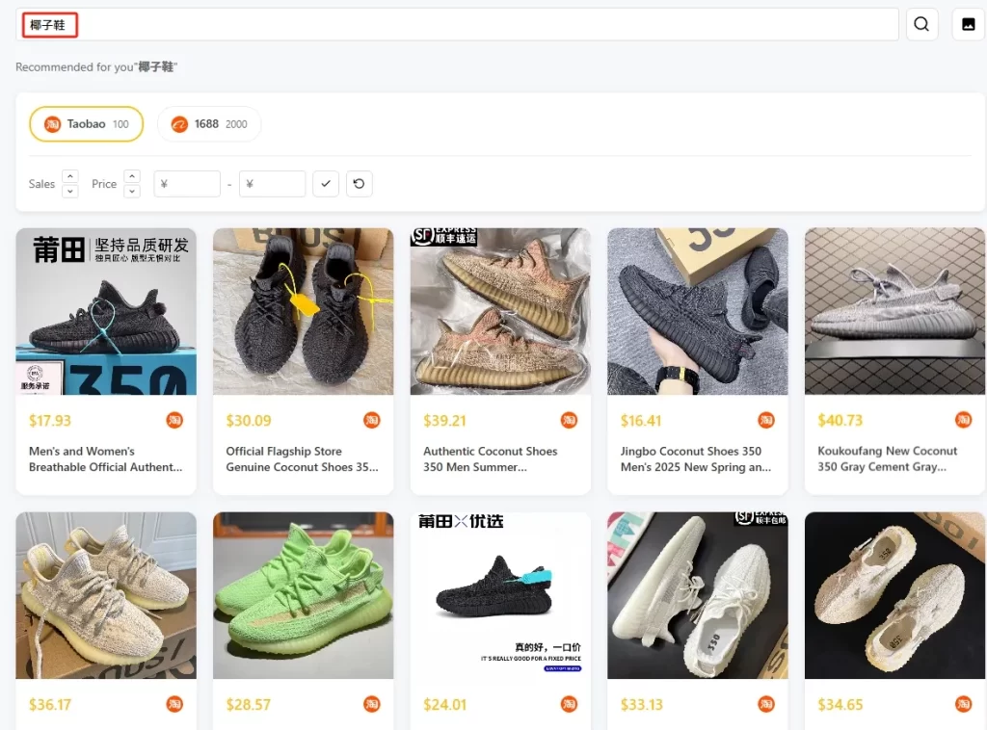
Task: Open "Koukoufang New Coconut" product title
Action: (x=888, y=459)
